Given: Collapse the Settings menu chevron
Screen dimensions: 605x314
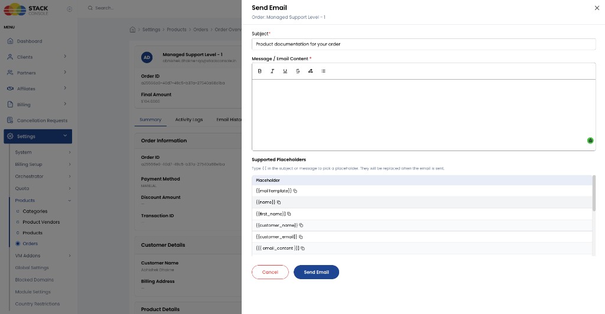Looking at the screenshot, I should (65, 136).
